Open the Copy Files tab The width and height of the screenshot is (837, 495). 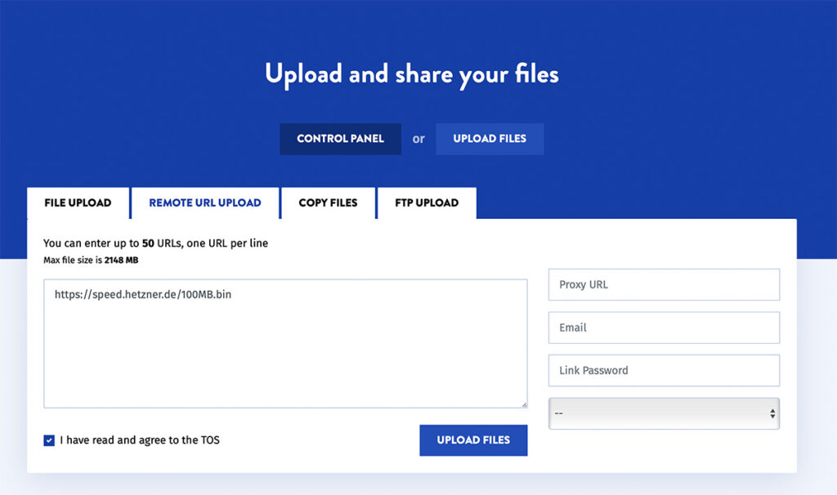tap(328, 203)
